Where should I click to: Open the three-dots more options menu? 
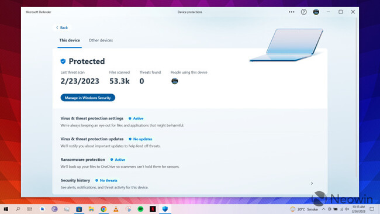(291, 12)
